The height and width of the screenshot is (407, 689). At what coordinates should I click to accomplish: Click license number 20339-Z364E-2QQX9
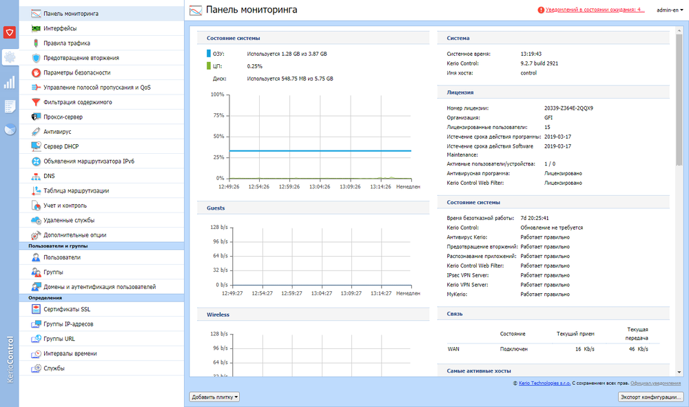pyautogui.click(x=568, y=108)
